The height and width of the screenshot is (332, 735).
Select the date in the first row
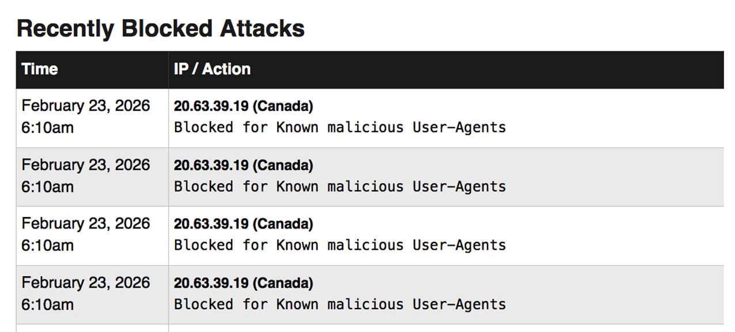85,106
